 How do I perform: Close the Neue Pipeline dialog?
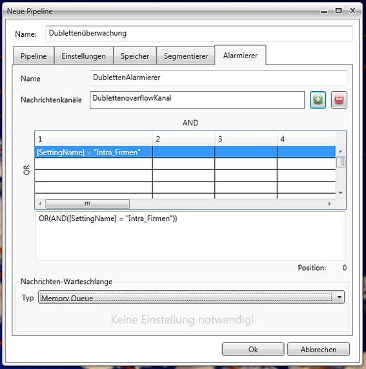pyautogui.click(x=352, y=11)
